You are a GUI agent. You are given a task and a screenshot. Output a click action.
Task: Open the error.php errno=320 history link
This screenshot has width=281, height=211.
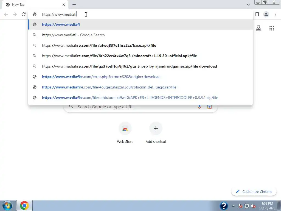[x=140, y=77]
